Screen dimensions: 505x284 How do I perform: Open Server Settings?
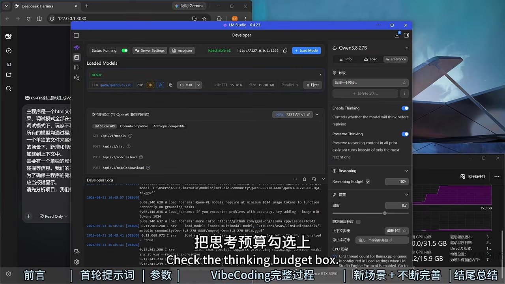150,50
